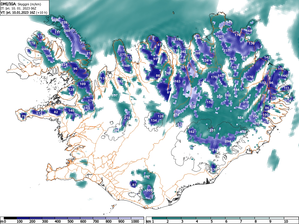Click the map value 450

click(243, 132)
